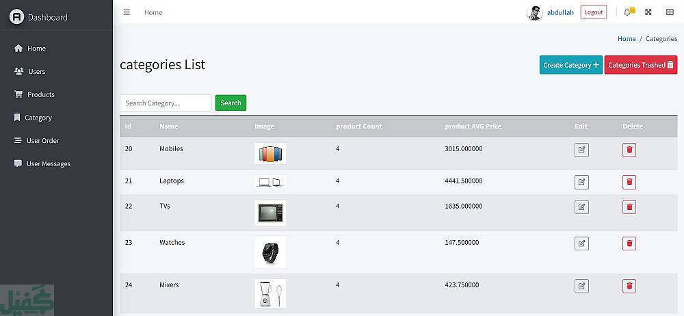Toggle the sidebar hamburger menu
This screenshot has height=316, width=684.
[x=127, y=12]
